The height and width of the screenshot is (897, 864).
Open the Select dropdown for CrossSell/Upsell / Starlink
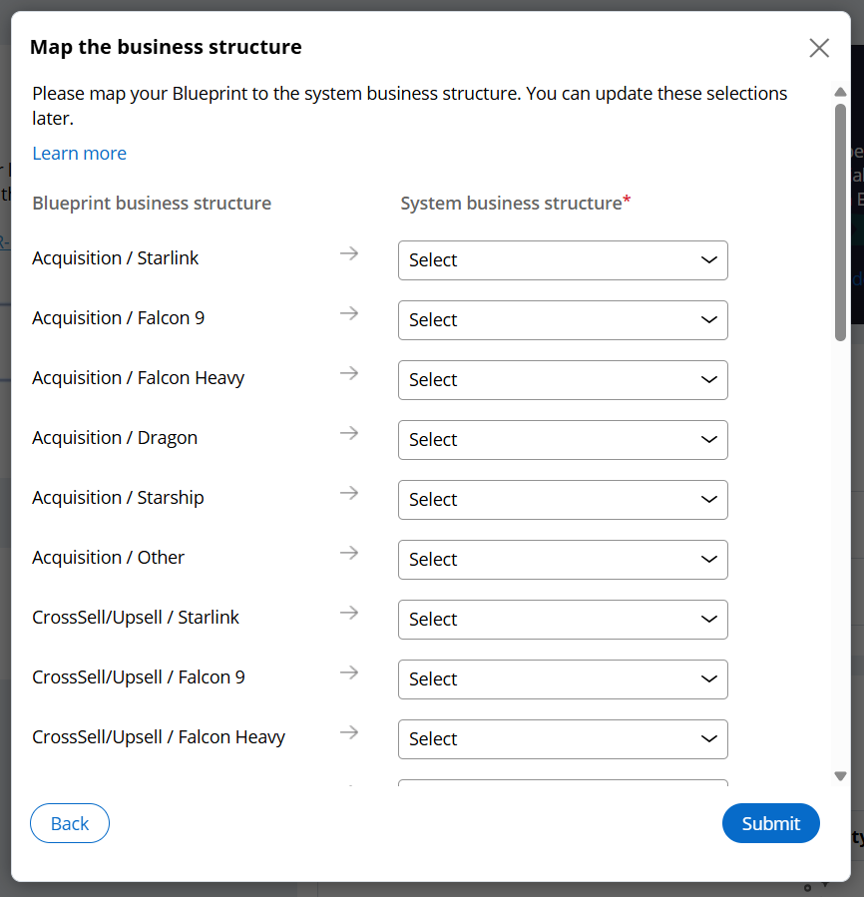coord(563,620)
